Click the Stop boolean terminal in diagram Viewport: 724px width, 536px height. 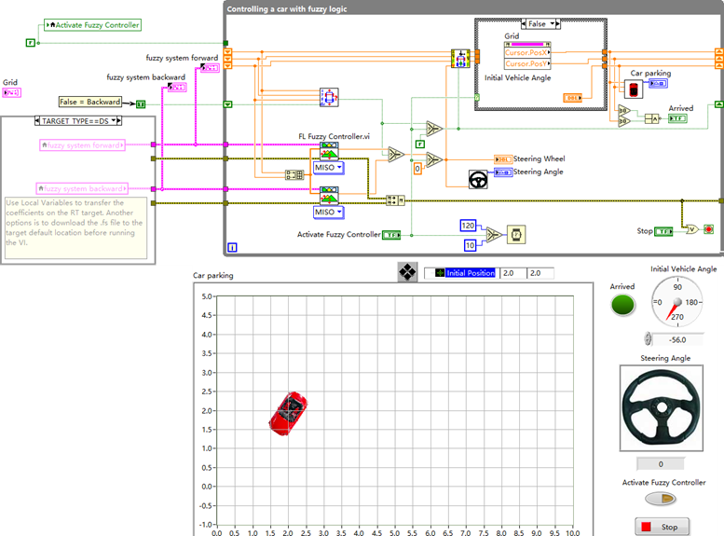663,231
